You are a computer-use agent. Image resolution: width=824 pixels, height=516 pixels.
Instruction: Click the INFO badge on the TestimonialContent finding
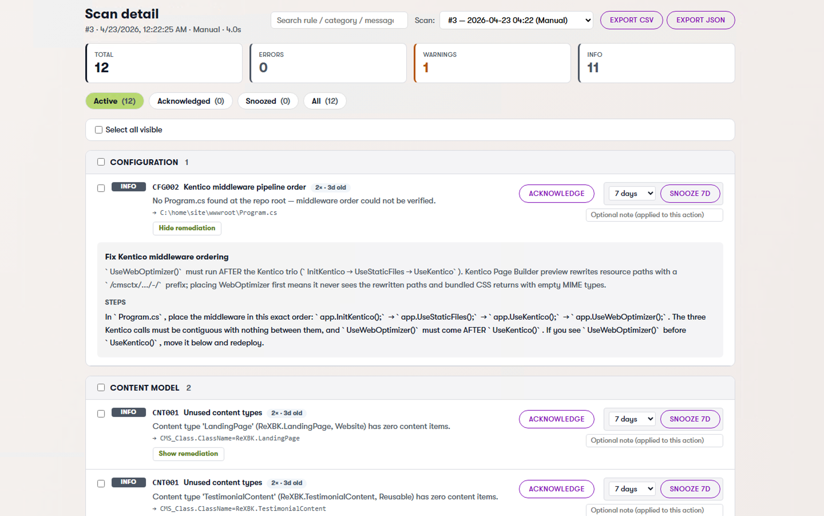click(x=128, y=482)
